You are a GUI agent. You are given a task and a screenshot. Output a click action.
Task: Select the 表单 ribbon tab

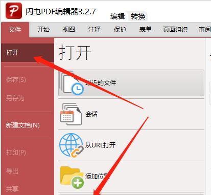pyautogui.click(x=146, y=30)
